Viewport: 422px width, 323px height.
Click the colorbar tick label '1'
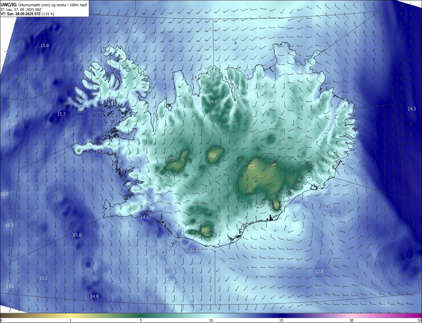tap(71, 321)
